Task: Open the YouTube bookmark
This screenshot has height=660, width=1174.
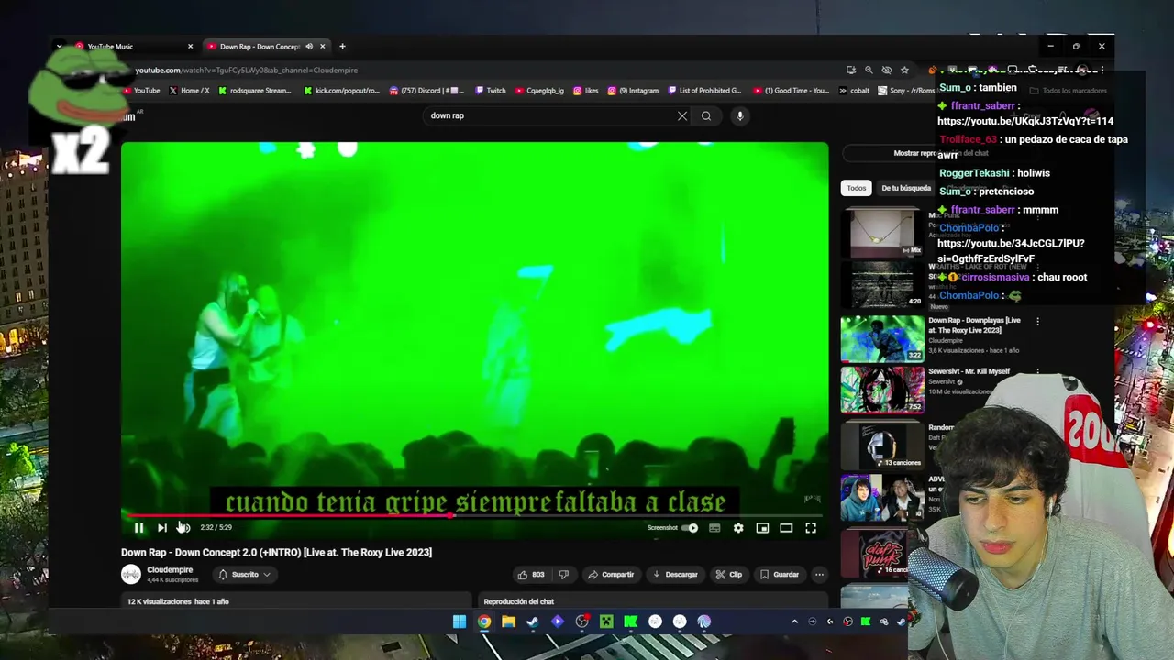Action: [x=141, y=91]
